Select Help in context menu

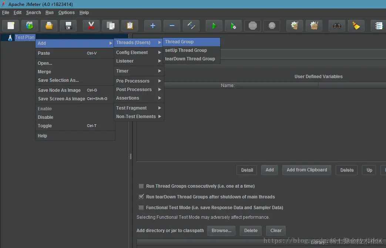click(75, 136)
